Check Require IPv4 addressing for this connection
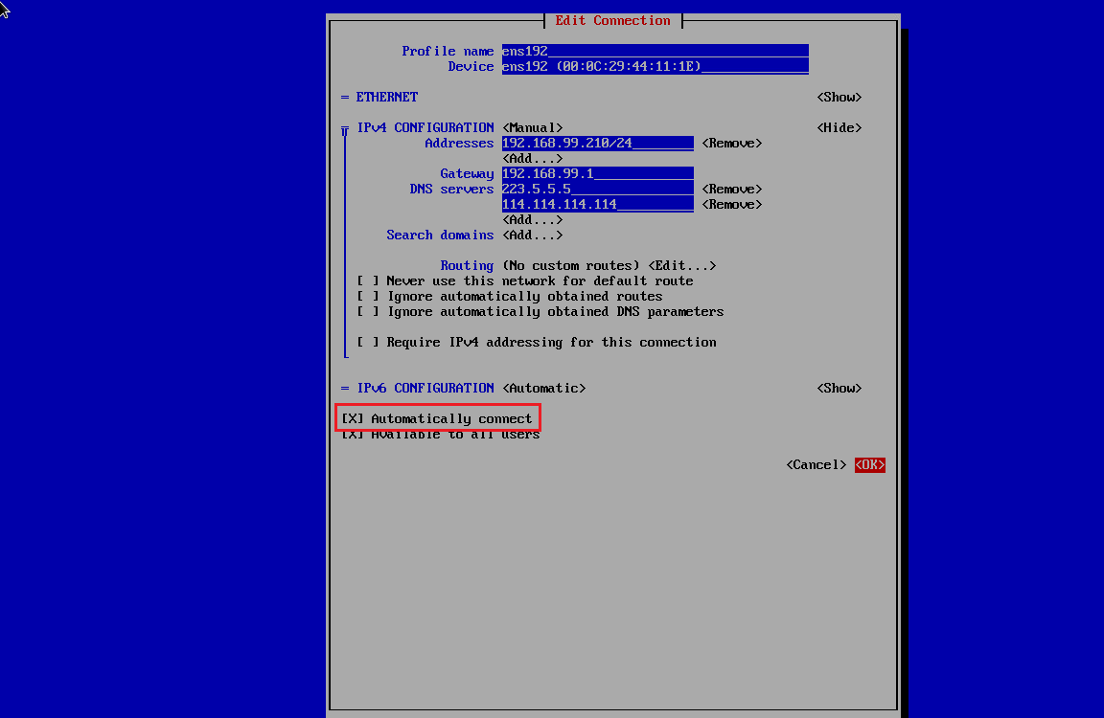This screenshot has width=1104, height=718. click(368, 342)
